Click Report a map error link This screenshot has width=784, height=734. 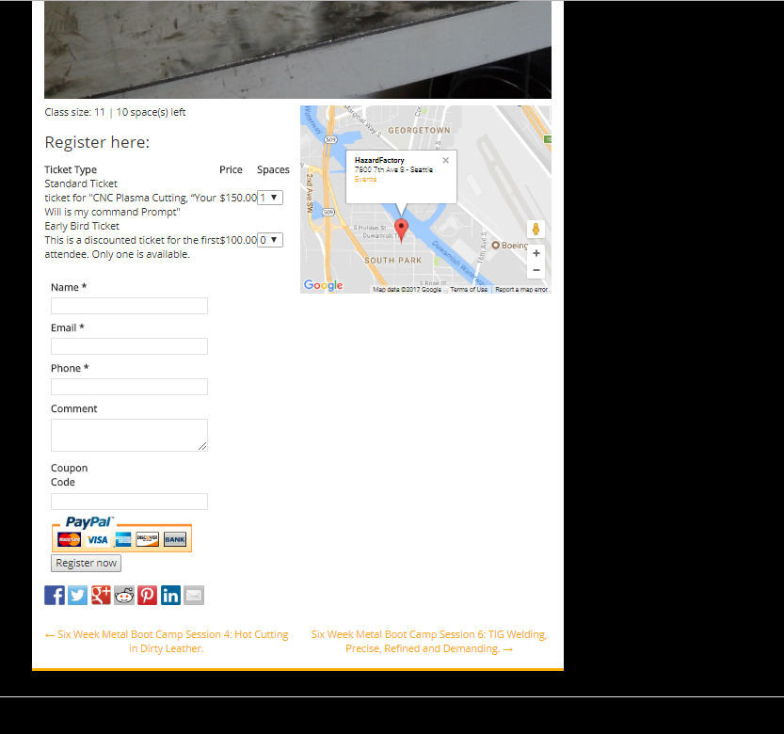pos(521,290)
